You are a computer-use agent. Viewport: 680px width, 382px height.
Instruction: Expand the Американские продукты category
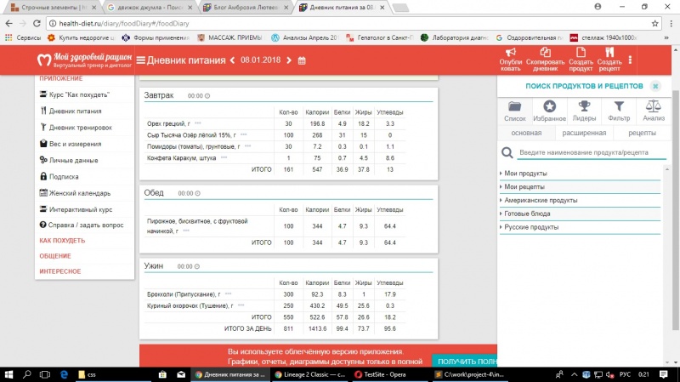541,200
